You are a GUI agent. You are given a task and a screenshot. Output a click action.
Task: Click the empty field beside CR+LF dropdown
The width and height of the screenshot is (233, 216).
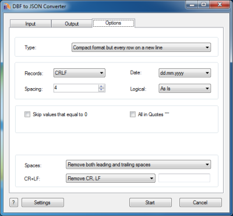[184, 178]
